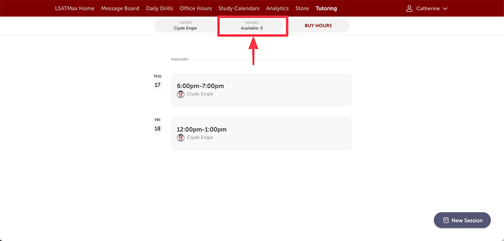504x241 pixels.
Task: View the Analytics section
Action: pos(277,9)
